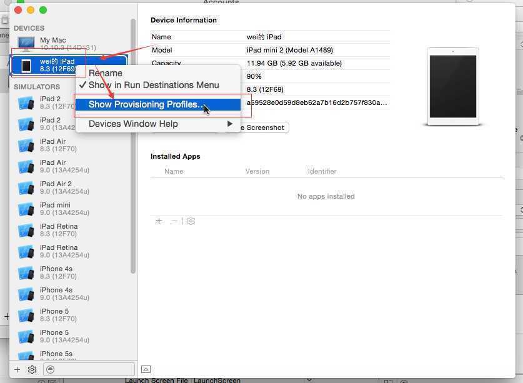This screenshot has height=383, width=523.
Task: Click the device sidebar scrollbar
Action: [133, 147]
